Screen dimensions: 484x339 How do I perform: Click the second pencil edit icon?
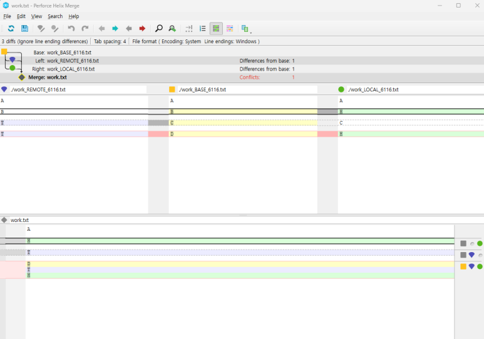pyautogui.click(x=54, y=29)
